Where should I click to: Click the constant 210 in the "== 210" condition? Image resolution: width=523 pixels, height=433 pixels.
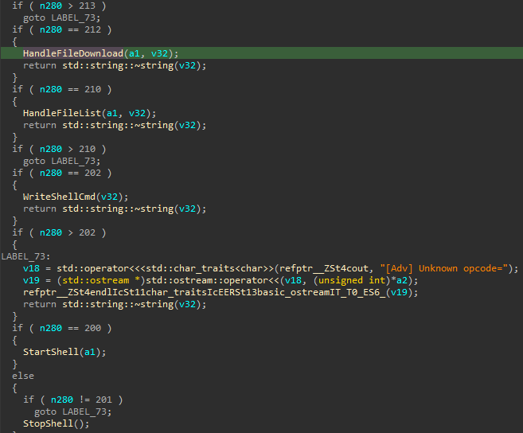click(x=92, y=89)
